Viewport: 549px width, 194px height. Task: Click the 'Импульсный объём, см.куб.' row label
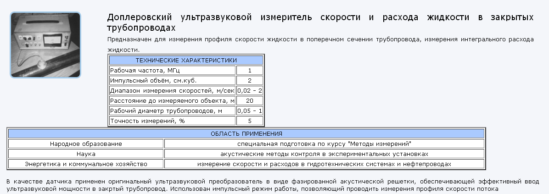click(172, 81)
